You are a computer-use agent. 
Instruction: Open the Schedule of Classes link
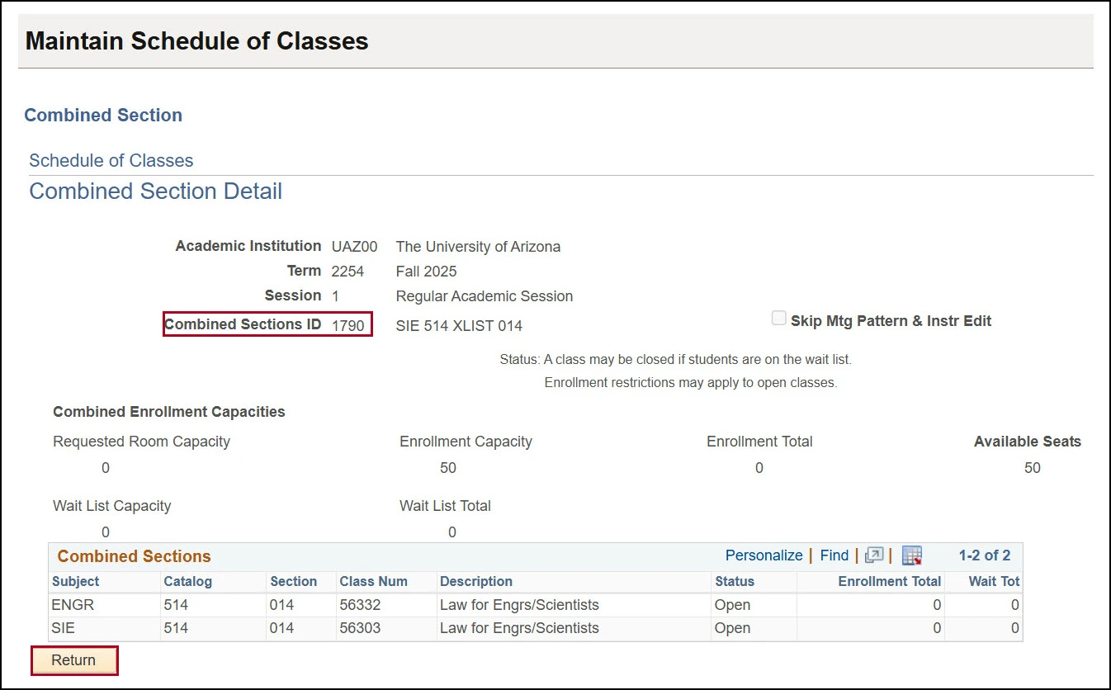coord(111,161)
